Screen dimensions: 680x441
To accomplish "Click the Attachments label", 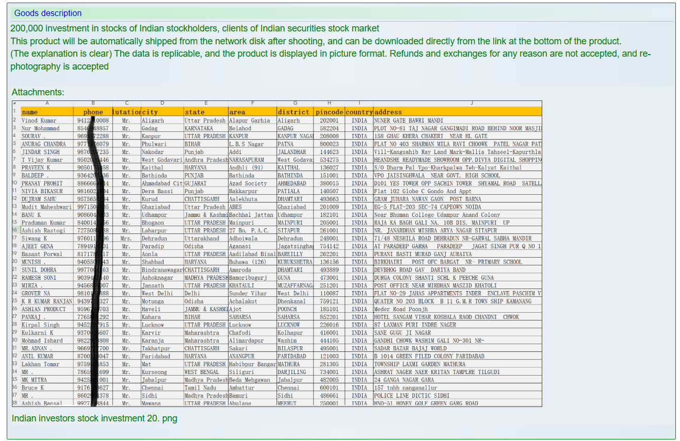I will pyautogui.click(x=38, y=92).
